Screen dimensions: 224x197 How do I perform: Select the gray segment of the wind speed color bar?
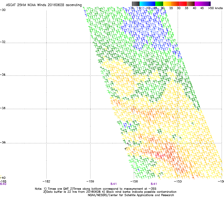click(x=136, y=4)
